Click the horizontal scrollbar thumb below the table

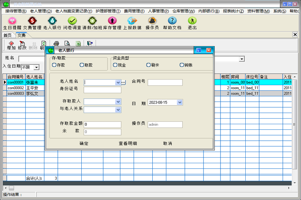12,188
